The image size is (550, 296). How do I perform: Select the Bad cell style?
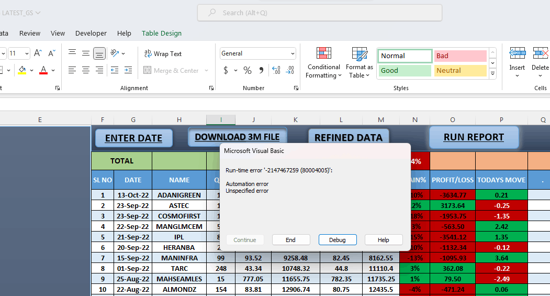460,56
